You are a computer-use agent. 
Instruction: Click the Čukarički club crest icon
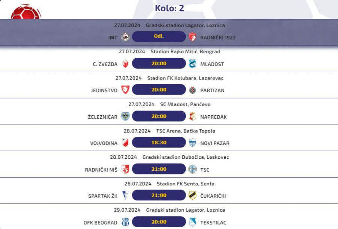(x=192, y=196)
